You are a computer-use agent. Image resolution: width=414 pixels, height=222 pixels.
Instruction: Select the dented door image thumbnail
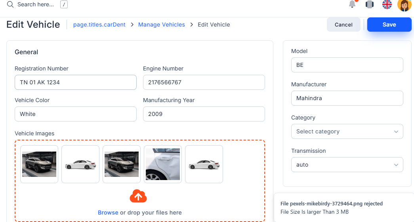pos(163,164)
